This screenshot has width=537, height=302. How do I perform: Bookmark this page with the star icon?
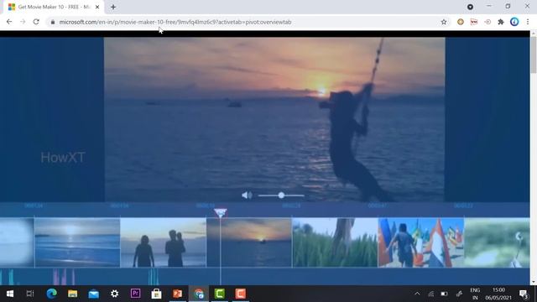pyautogui.click(x=444, y=22)
